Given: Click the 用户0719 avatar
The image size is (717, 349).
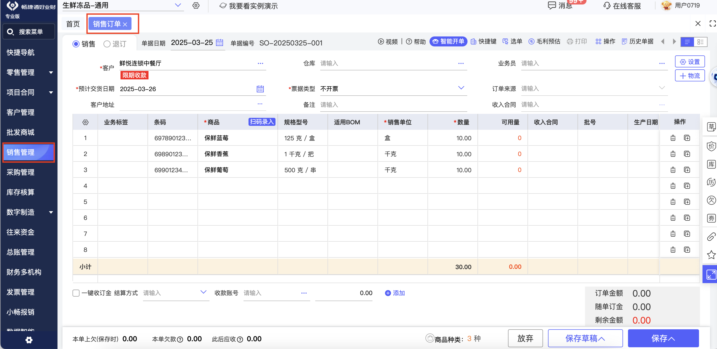Looking at the screenshot, I should pos(666,5).
